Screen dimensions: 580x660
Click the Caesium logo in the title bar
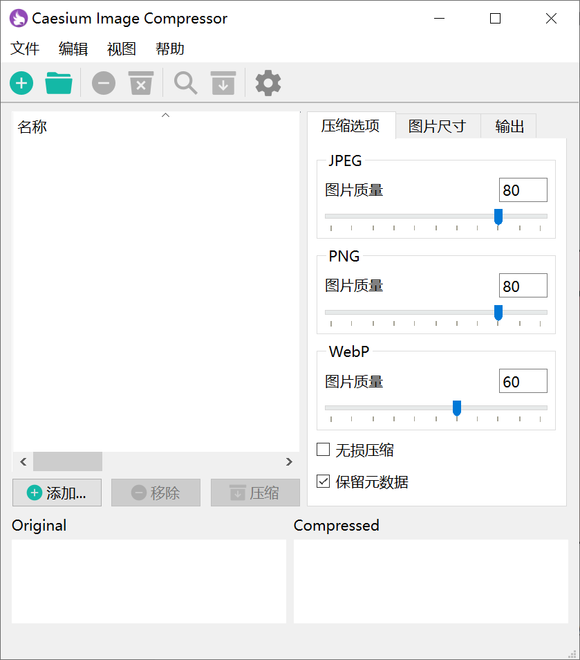[x=17, y=17]
